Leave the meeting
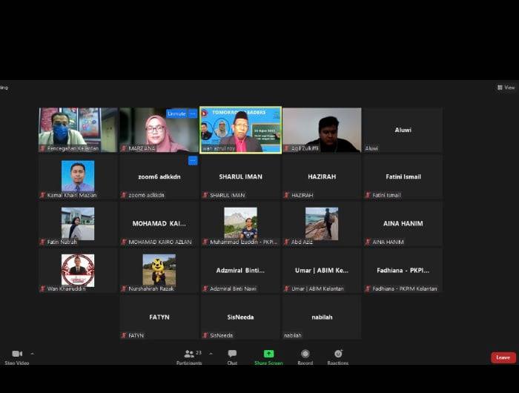Image resolution: width=519 pixels, height=393 pixels. coord(503,357)
